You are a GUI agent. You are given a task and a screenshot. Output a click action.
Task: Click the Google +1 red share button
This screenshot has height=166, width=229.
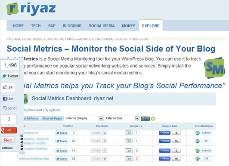[9, 130]
